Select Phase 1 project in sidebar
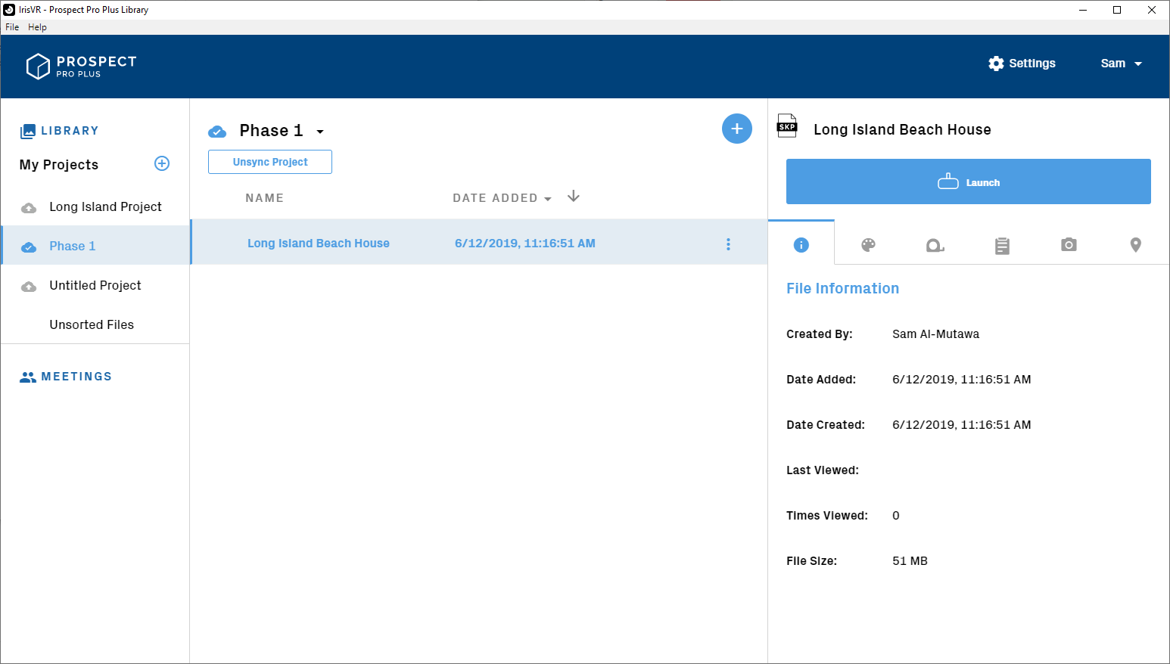Viewport: 1170px width, 664px height. 95,245
